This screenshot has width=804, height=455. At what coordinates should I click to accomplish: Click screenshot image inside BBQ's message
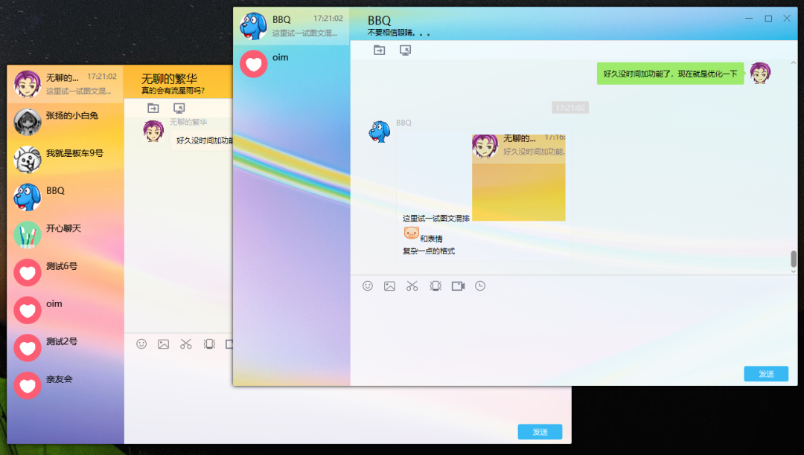[x=518, y=178]
